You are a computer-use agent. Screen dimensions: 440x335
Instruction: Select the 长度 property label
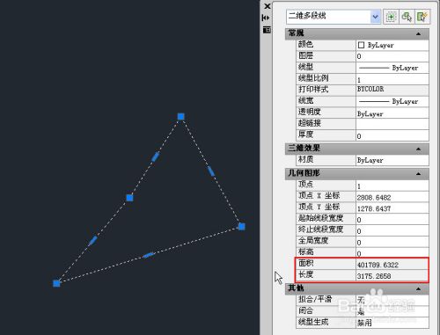(305, 274)
